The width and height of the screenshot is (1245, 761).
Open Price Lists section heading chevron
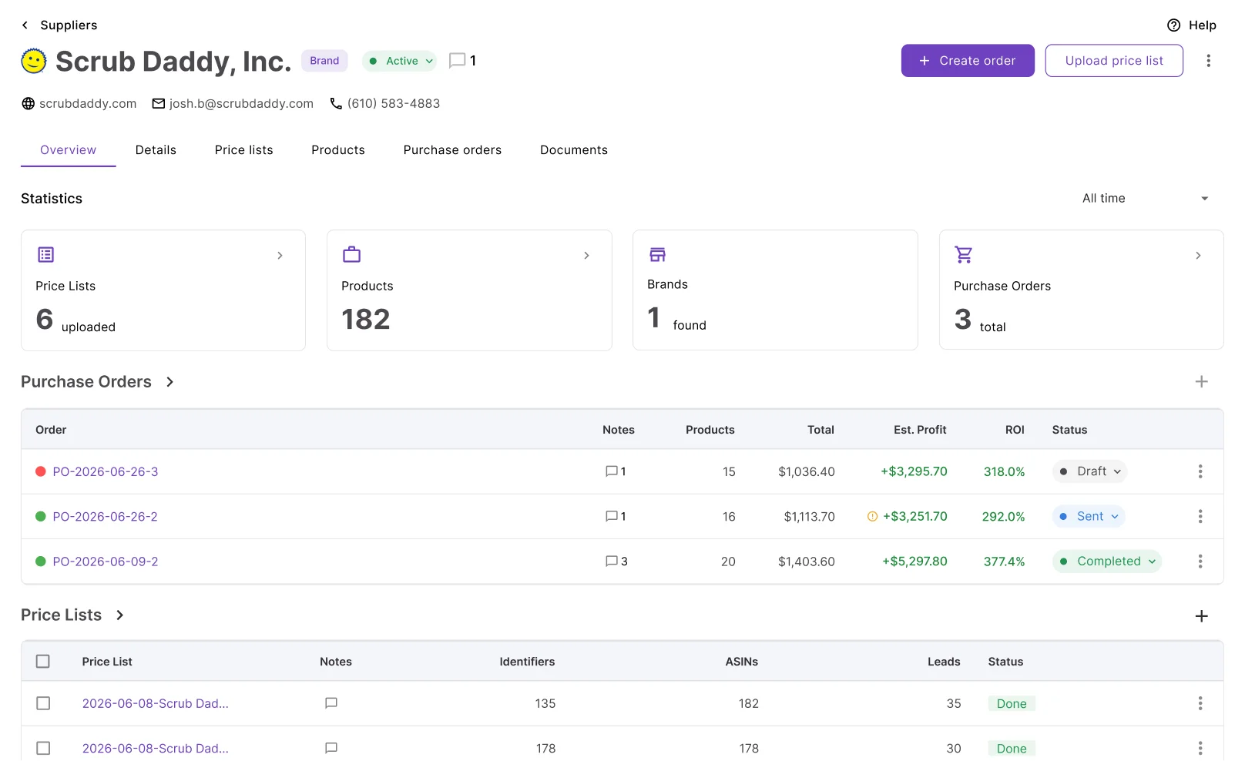point(119,615)
